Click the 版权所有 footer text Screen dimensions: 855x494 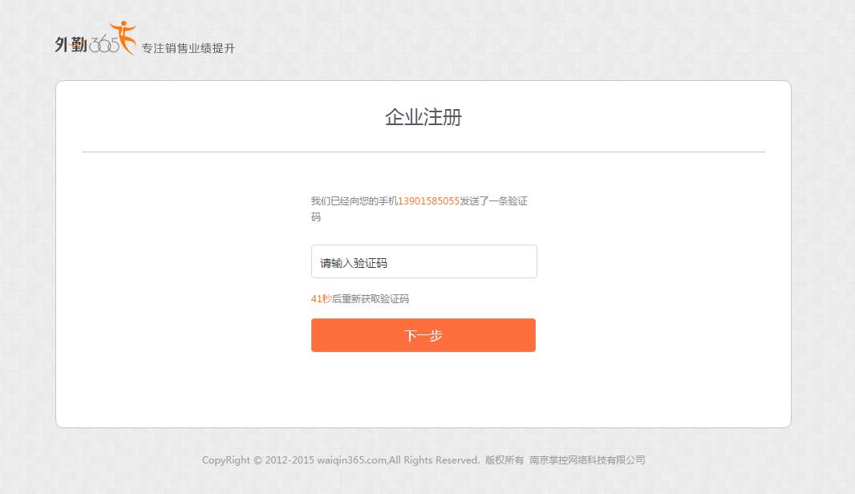coord(504,460)
